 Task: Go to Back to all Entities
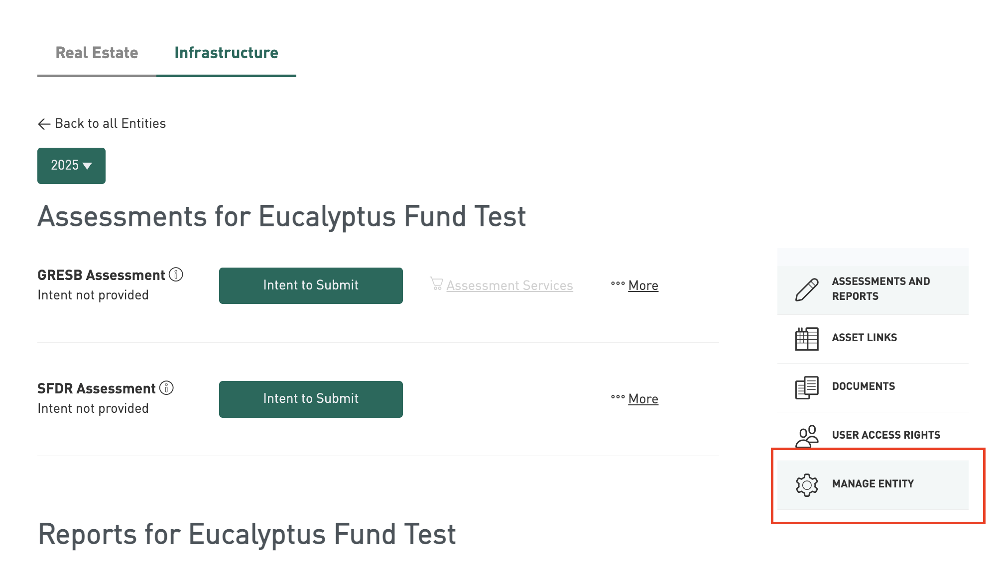(x=110, y=123)
